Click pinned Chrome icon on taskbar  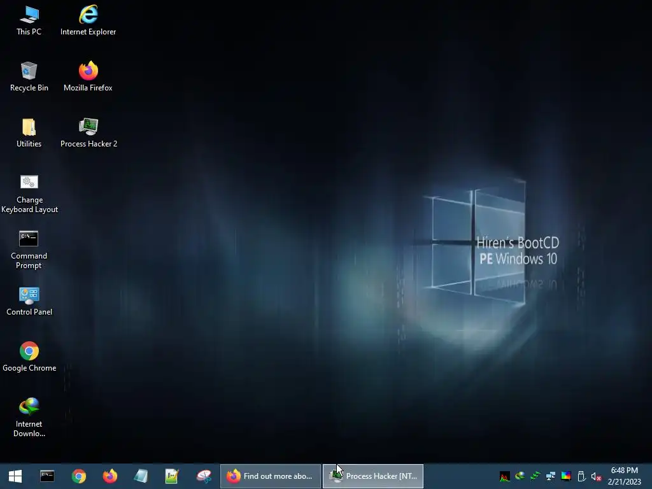click(x=78, y=476)
